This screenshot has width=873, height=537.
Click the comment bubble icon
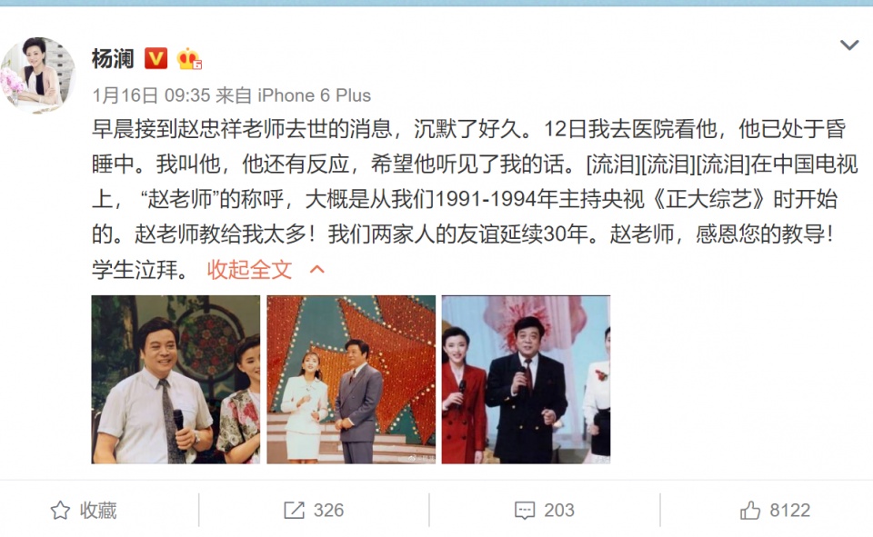tap(525, 511)
